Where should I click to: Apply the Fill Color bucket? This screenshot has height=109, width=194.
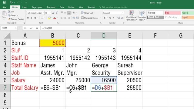[x=49, y=18]
